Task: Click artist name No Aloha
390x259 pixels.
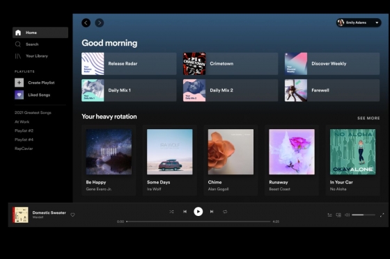Action: coord(338,189)
